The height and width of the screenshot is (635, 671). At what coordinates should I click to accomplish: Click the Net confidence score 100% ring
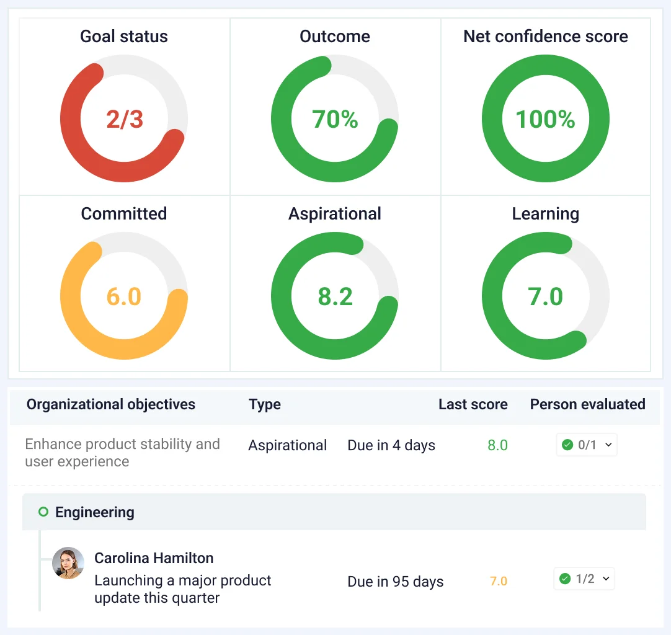tap(545, 118)
